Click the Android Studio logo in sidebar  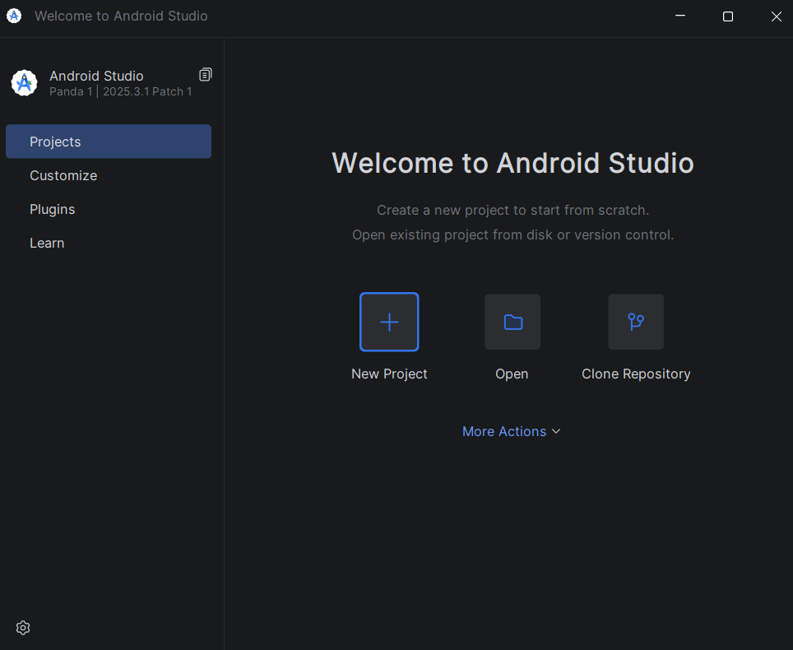click(24, 83)
